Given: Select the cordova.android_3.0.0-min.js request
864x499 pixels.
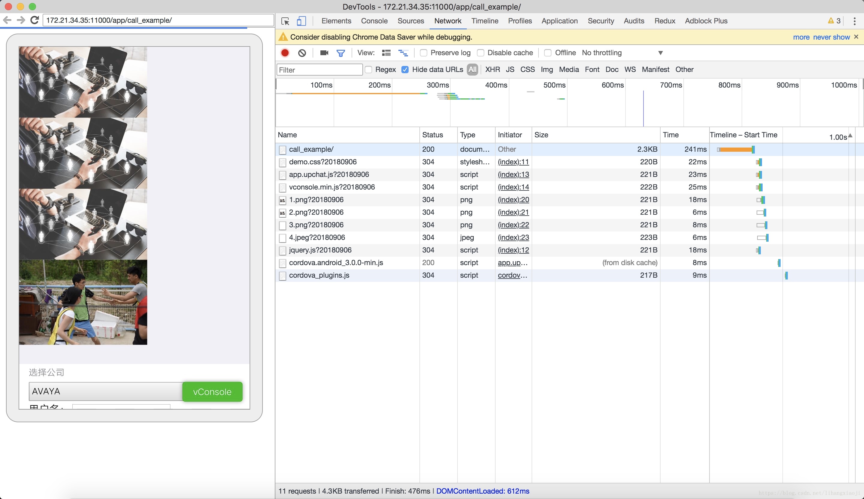Looking at the screenshot, I should click(x=565, y=263).
